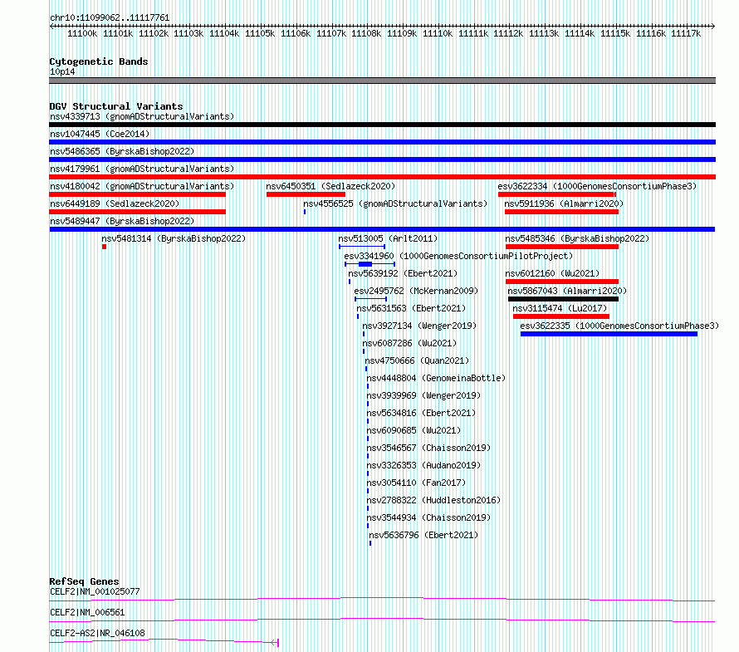The height and width of the screenshot is (652, 739).
Task: Click esv2495762 (McKernan2009) label
Action: pyautogui.click(x=416, y=291)
